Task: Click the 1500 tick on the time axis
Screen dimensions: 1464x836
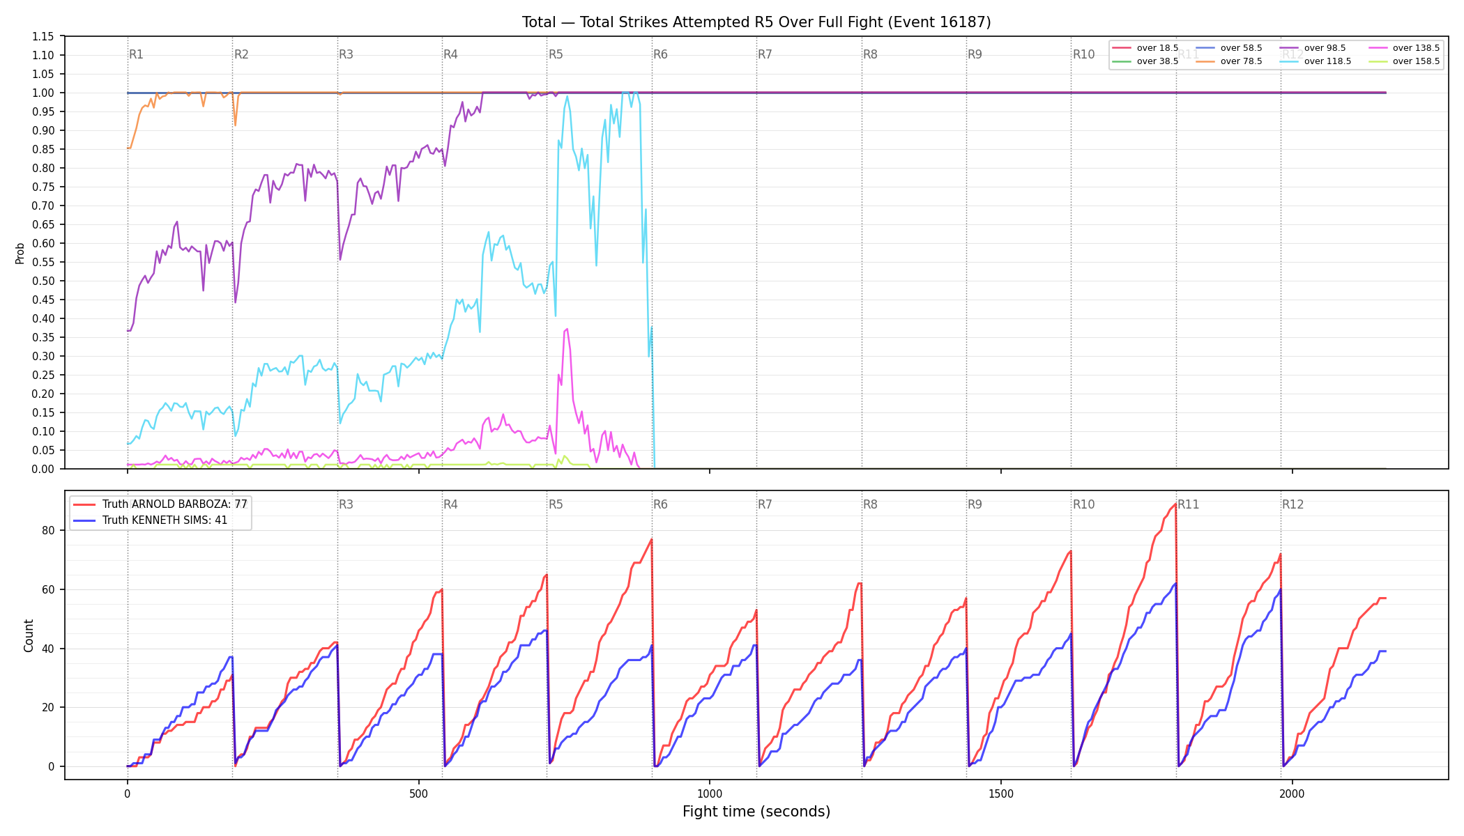Action: [1001, 794]
